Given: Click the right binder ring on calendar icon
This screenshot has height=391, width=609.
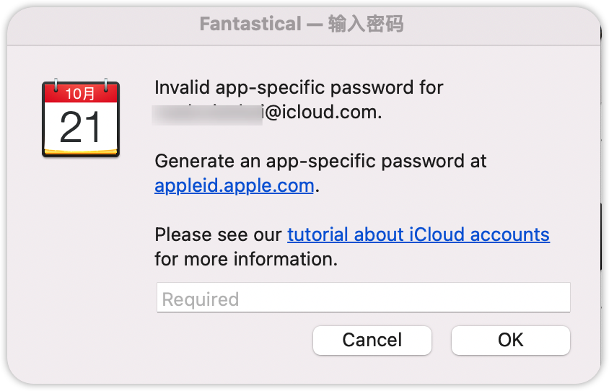Looking at the screenshot, I should [x=105, y=85].
